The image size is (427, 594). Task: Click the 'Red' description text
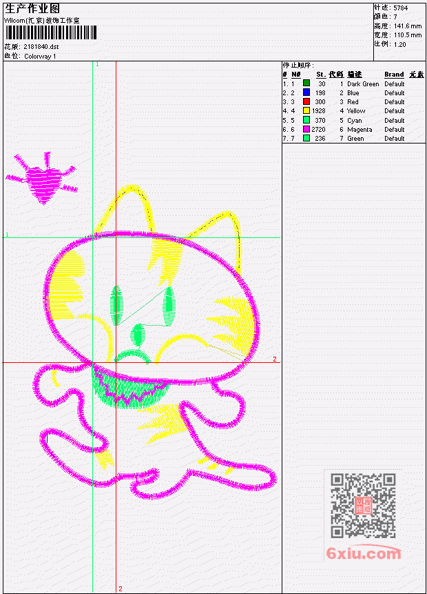coord(353,102)
